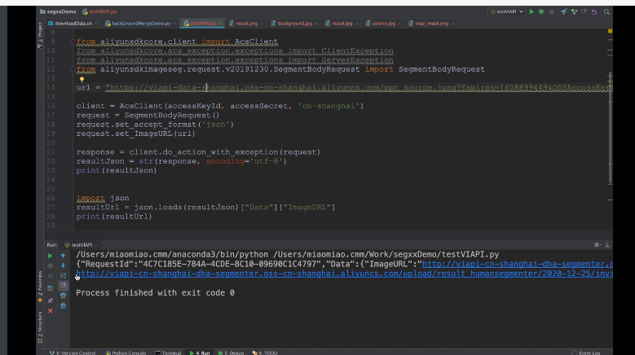Print console output with the printer icon
The image size is (635, 355).
[64, 296]
